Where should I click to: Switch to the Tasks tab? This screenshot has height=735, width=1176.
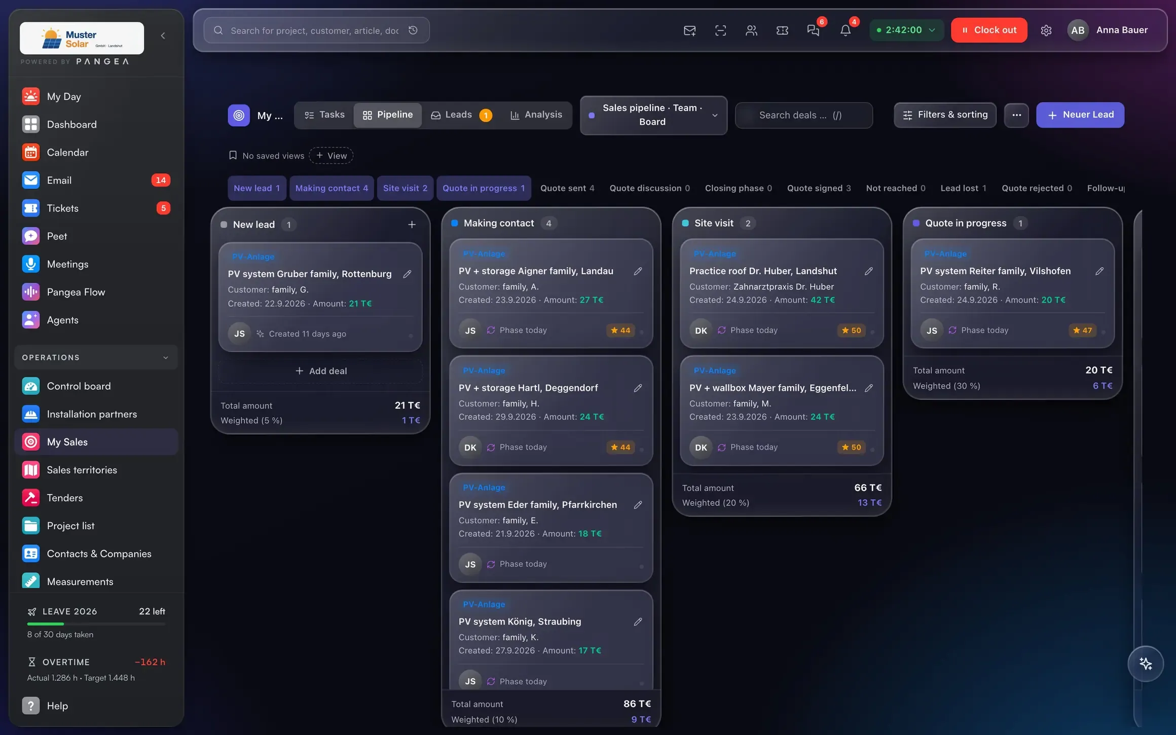pos(324,115)
